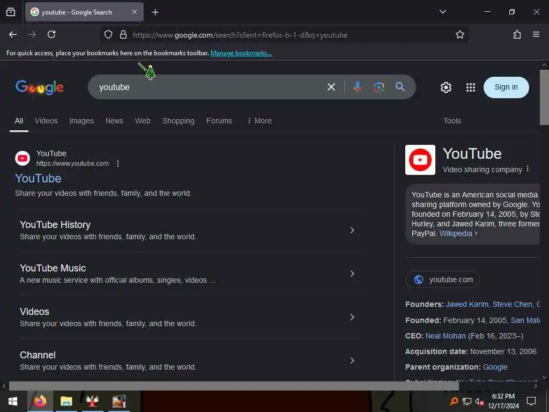Click Firefox icon in the taskbar
Screen dimensions: 549x412
click(x=40, y=401)
